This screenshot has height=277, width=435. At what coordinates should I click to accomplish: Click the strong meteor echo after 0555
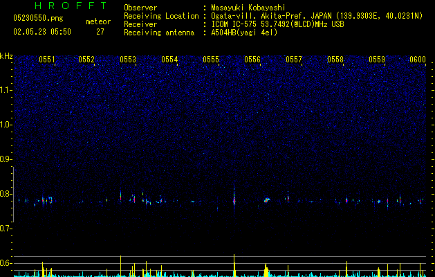(234, 199)
